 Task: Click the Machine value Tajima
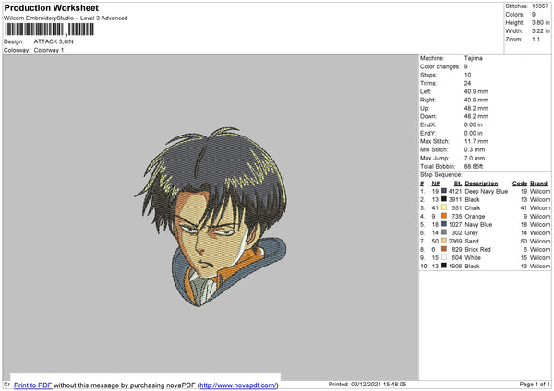click(473, 58)
